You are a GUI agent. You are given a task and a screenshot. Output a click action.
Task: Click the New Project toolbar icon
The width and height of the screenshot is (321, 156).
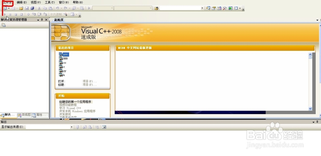click(5, 8)
